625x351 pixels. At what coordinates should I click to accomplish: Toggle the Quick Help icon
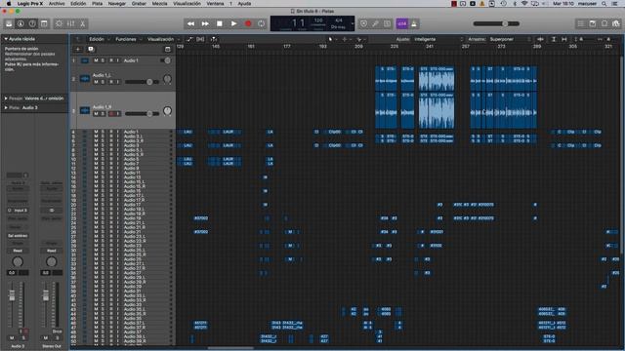pyautogui.click(x=32, y=23)
